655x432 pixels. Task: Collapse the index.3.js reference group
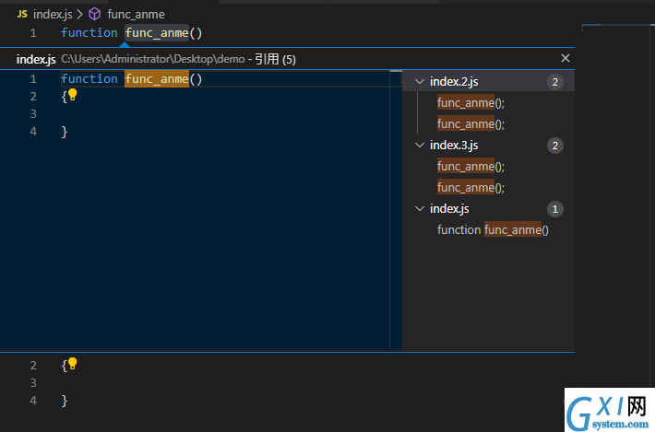click(420, 146)
